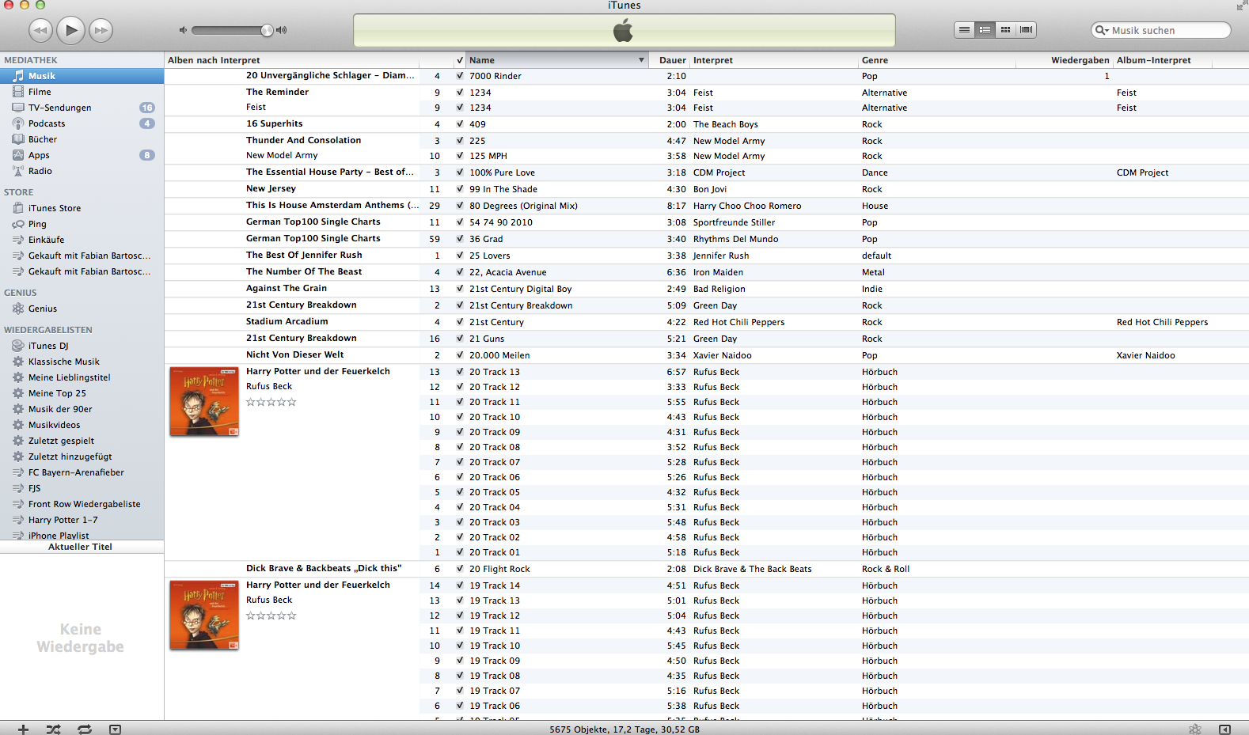Skip forward to the next track
The width and height of the screenshot is (1249, 735).
tap(101, 30)
